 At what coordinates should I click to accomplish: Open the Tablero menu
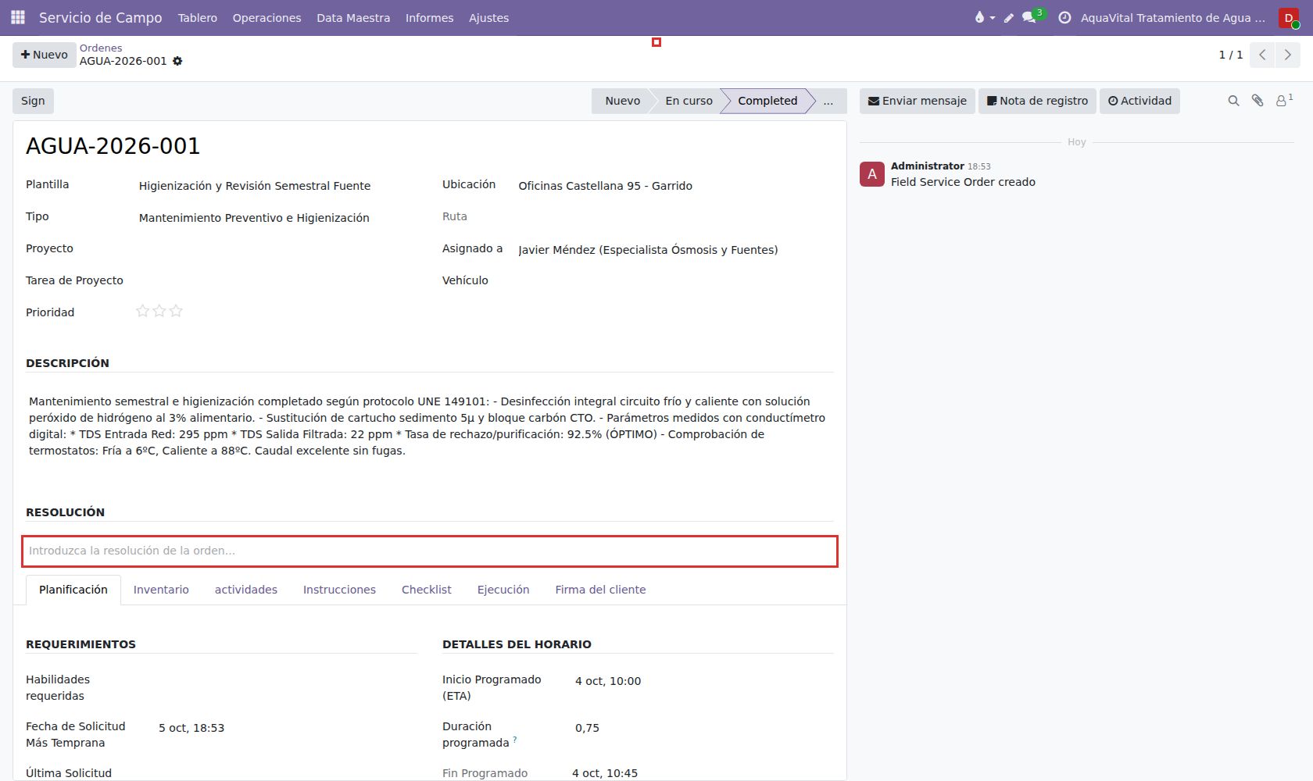coord(198,18)
